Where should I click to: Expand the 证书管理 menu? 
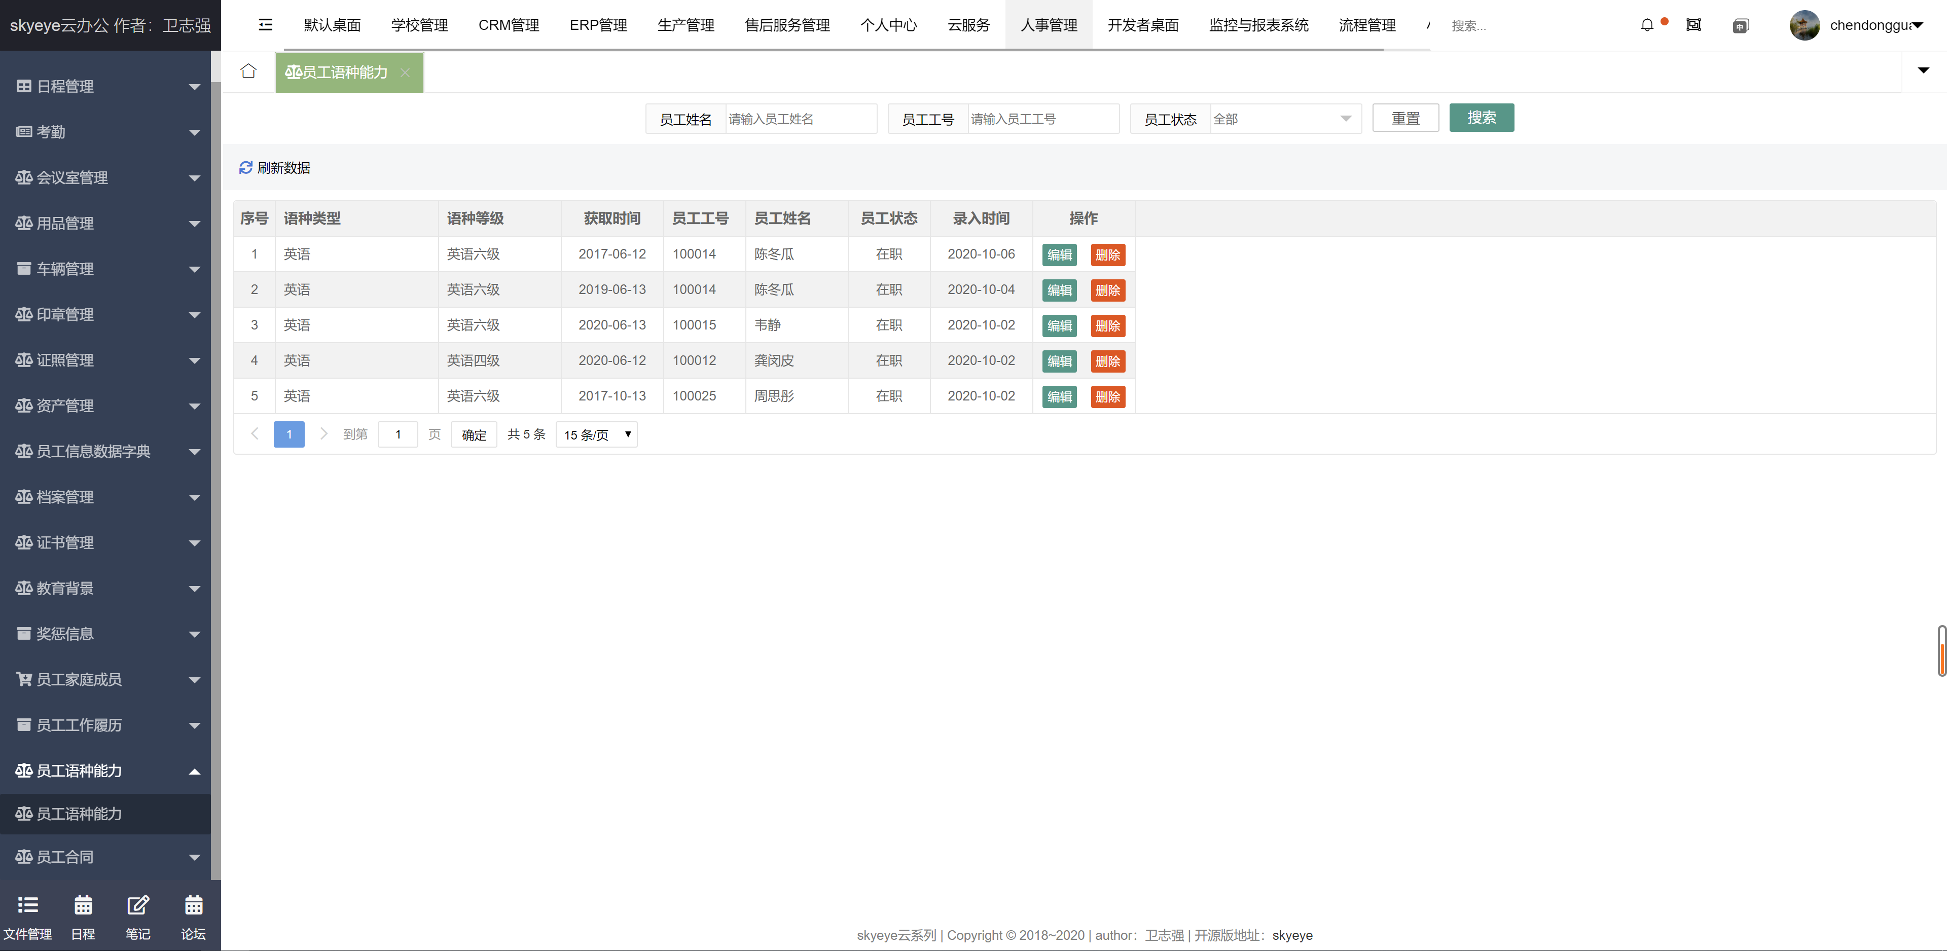(x=105, y=543)
